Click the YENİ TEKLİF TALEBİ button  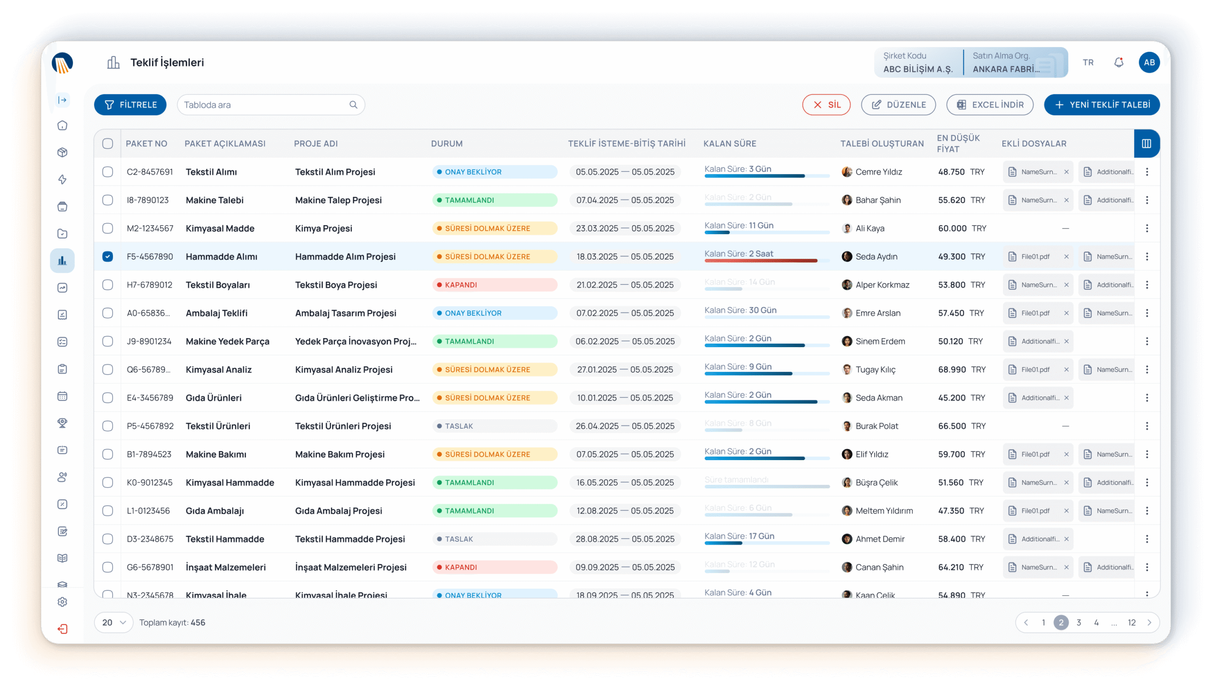click(x=1102, y=104)
